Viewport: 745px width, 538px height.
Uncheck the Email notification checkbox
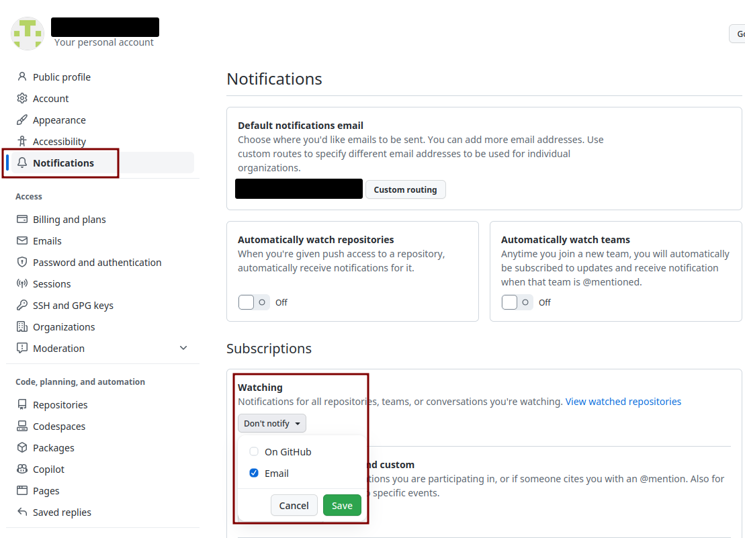(x=254, y=473)
